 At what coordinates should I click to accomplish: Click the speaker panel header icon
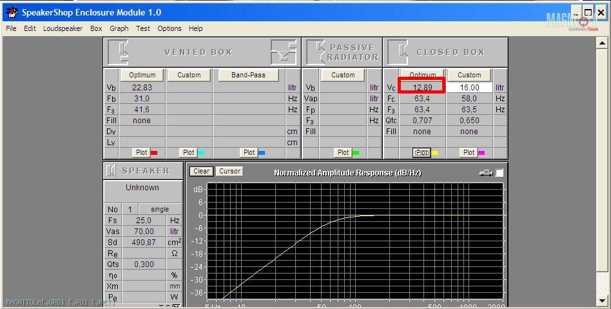coord(111,171)
